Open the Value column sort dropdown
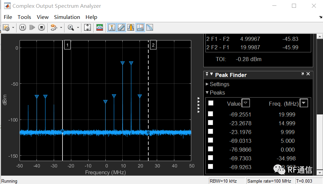Image resolution: width=323 pixels, height=184 pixels. pyautogui.click(x=246, y=103)
